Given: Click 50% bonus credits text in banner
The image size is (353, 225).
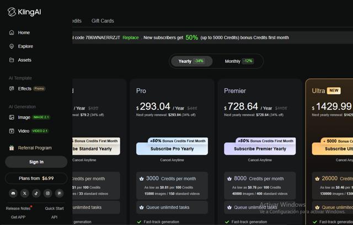Looking at the screenshot, I should (191, 37).
